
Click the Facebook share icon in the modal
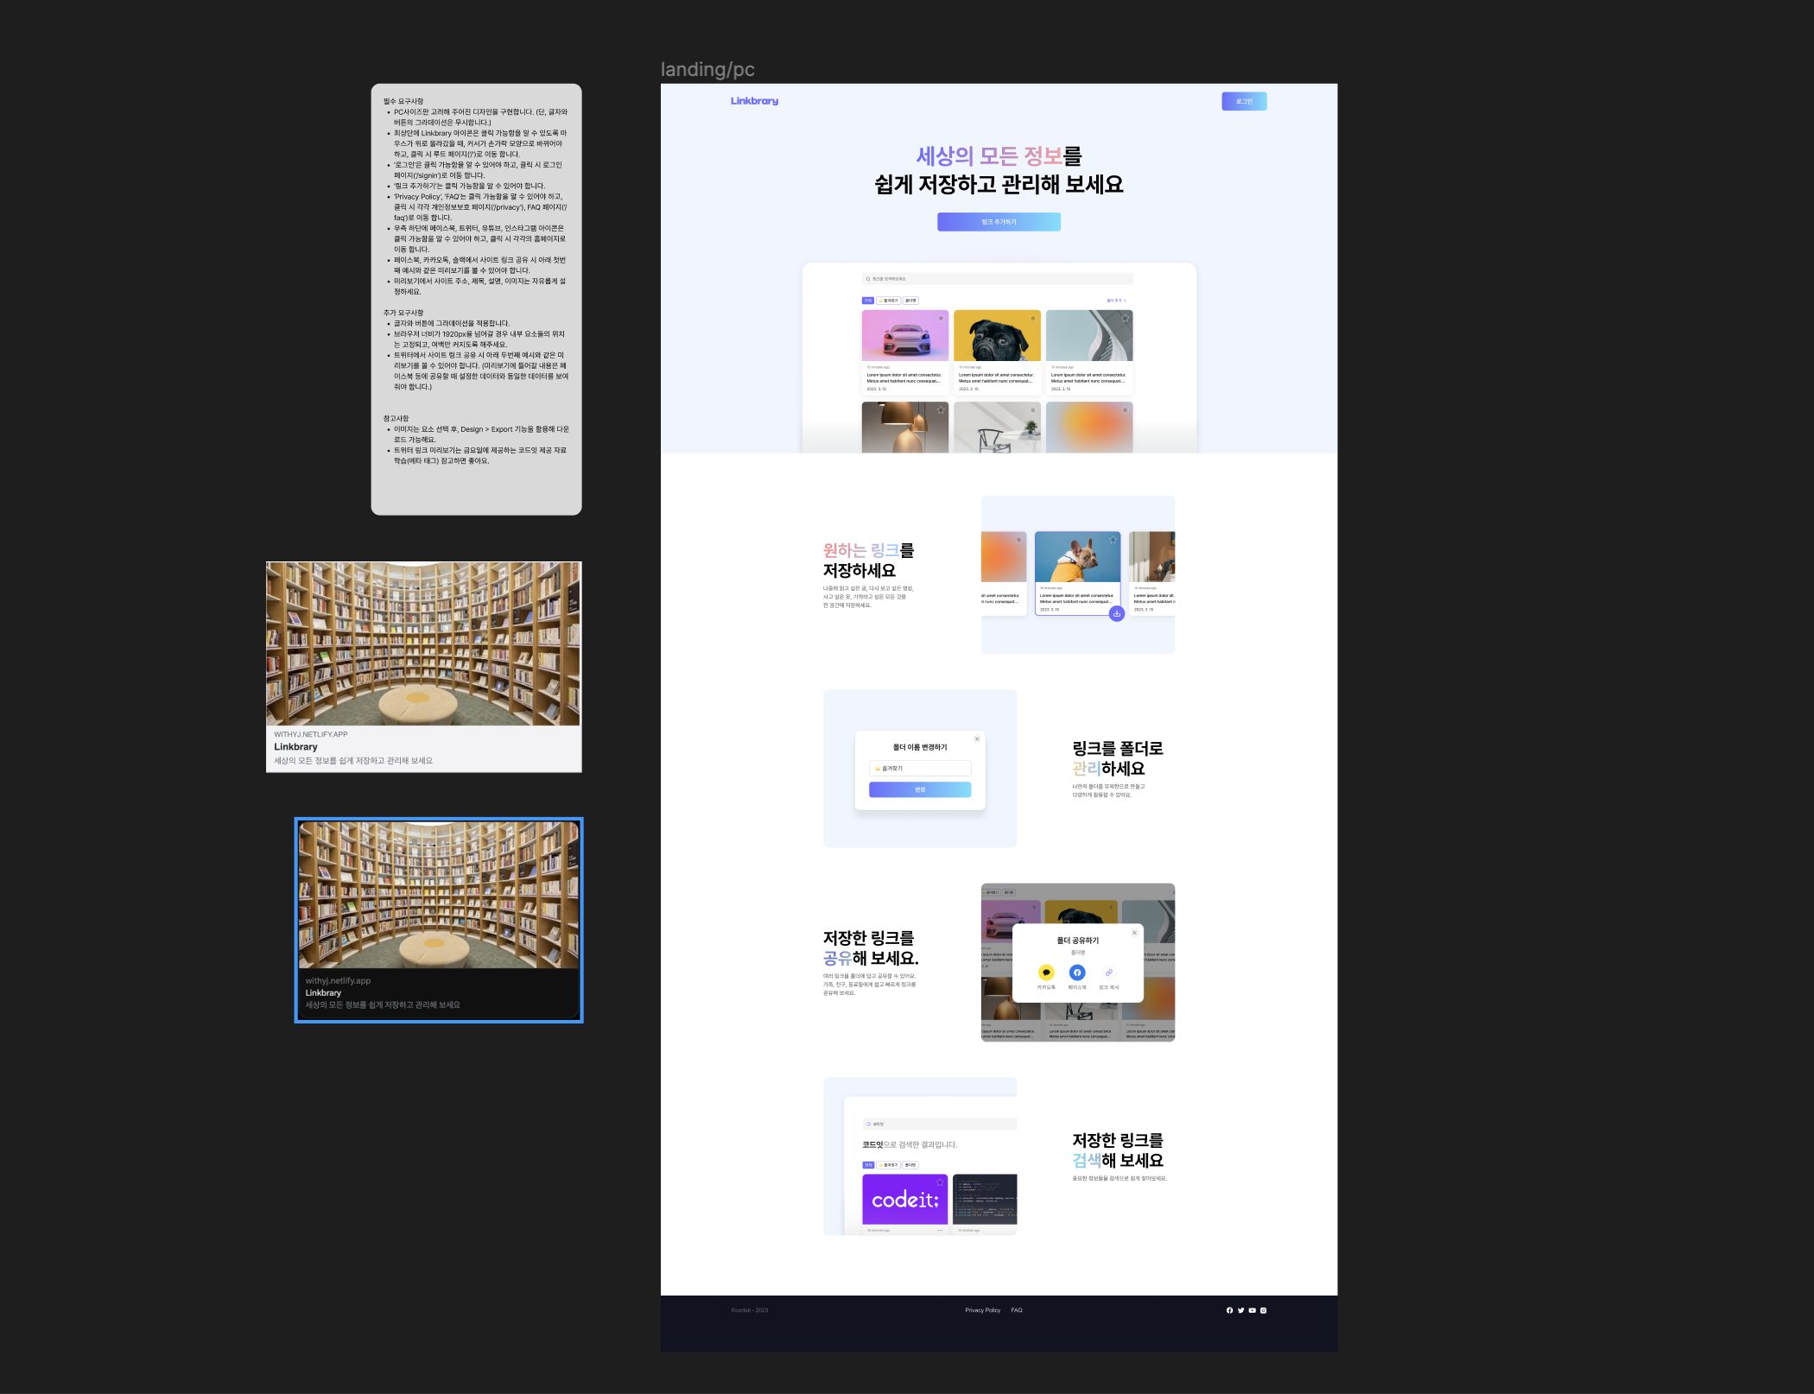point(1077,973)
